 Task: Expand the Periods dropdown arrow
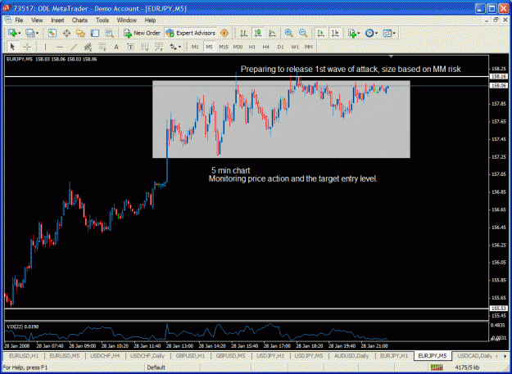(x=376, y=34)
